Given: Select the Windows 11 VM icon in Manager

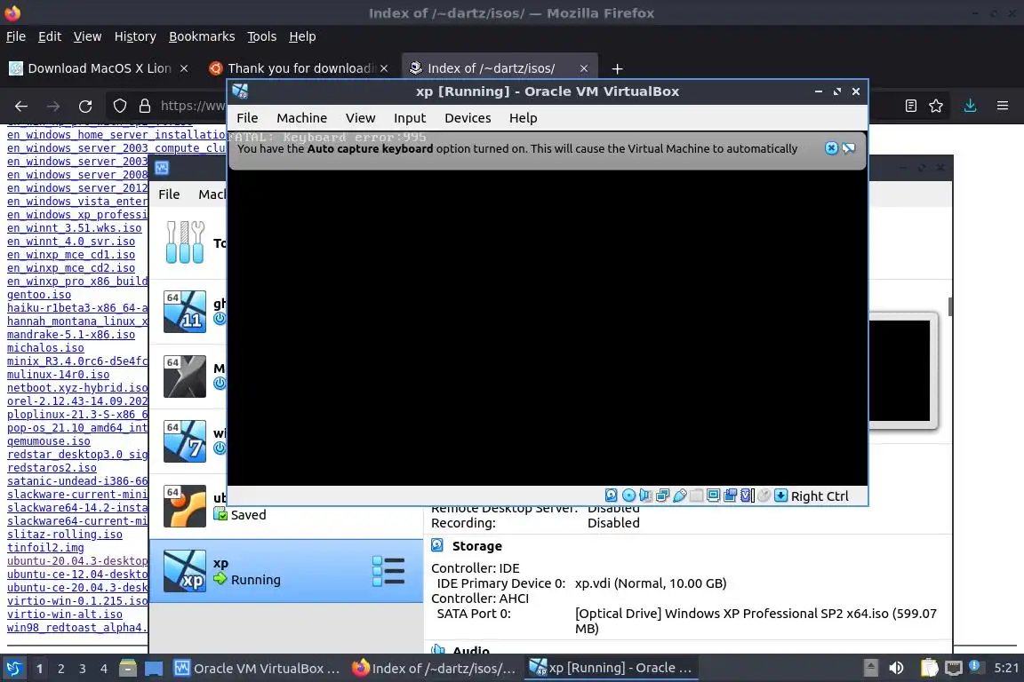Looking at the screenshot, I should pos(185,312).
